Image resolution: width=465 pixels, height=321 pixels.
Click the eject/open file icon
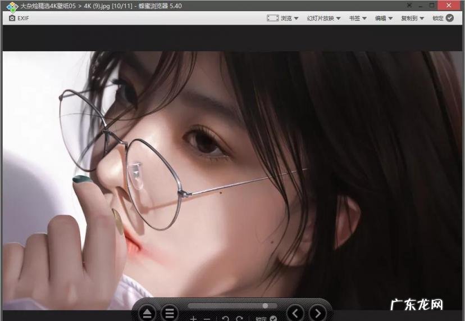pos(147,313)
